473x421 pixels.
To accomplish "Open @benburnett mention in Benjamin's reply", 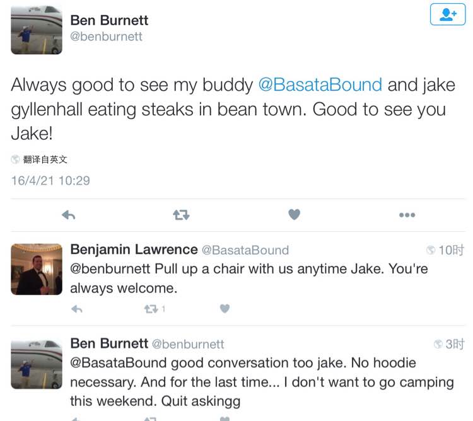I will pos(110,269).
